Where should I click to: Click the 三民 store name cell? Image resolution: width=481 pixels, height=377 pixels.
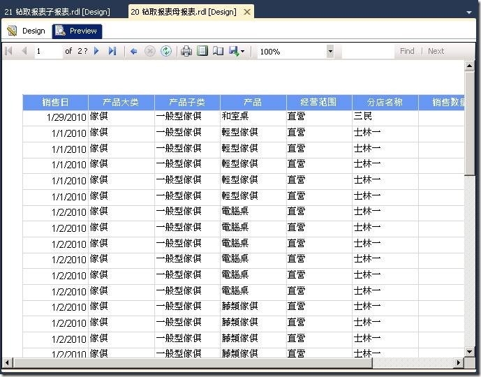coord(385,117)
